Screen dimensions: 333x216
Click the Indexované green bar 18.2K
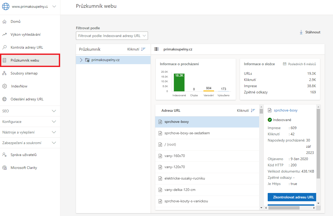pyautogui.click(x=179, y=82)
